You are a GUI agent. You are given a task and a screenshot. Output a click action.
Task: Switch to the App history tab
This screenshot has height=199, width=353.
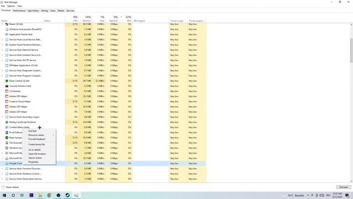click(x=33, y=11)
